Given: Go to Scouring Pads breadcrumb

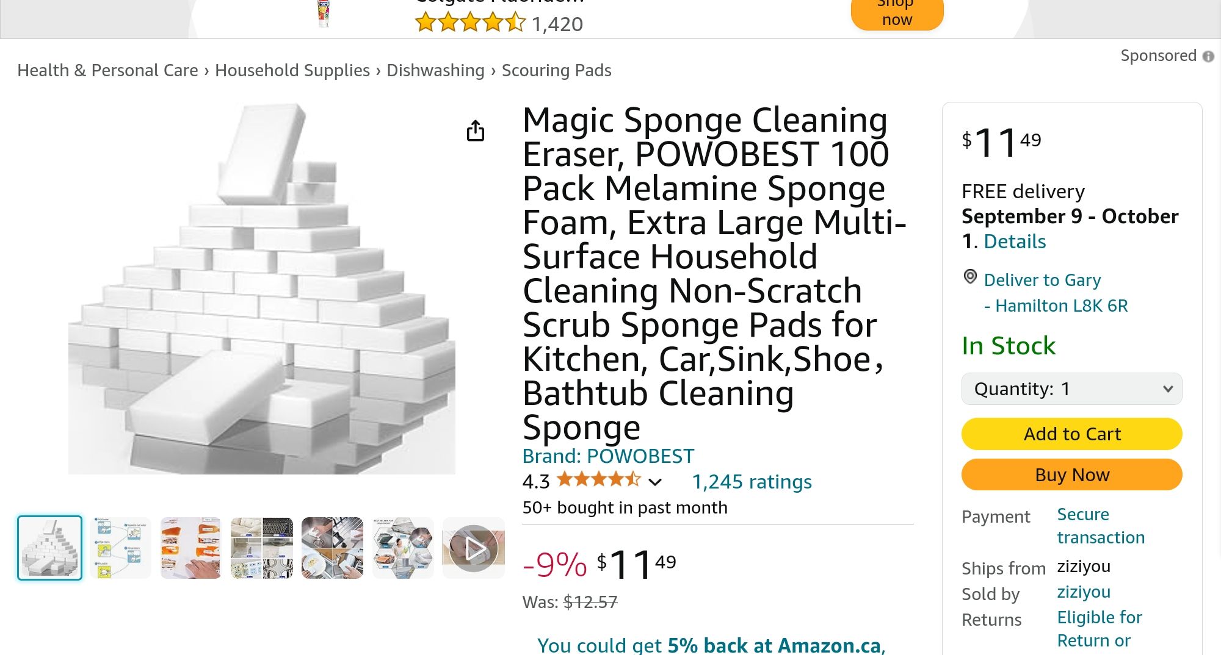Looking at the screenshot, I should pos(556,71).
